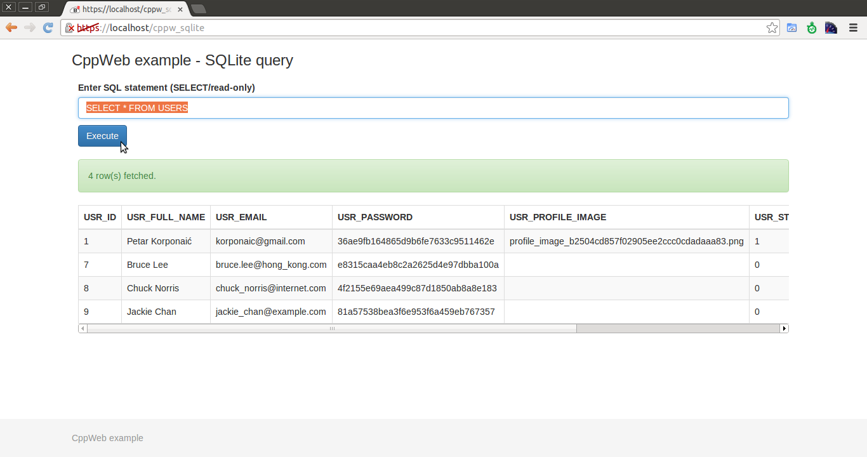
Task: Click the green bug extension icon
Action: (x=811, y=28)
